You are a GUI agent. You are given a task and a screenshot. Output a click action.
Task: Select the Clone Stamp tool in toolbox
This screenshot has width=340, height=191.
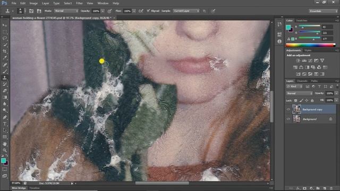(x=5, y=77)
